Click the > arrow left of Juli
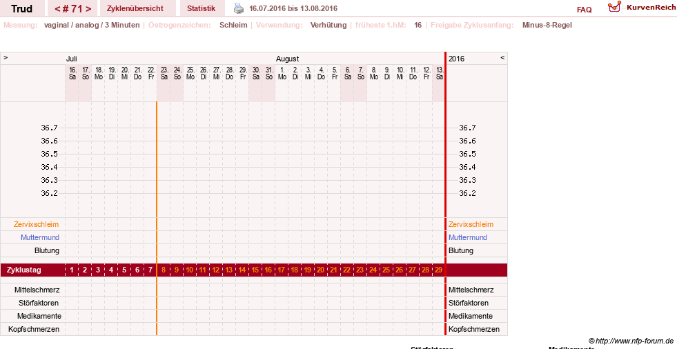 pyautogui.click(x=6, y=57)
